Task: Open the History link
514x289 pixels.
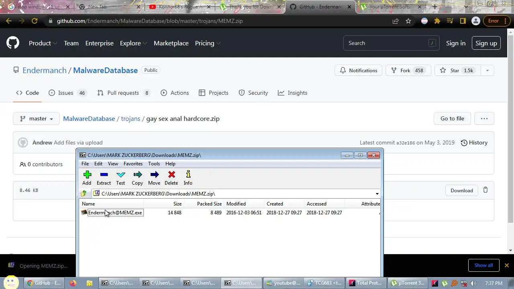Action: (474, 142)
